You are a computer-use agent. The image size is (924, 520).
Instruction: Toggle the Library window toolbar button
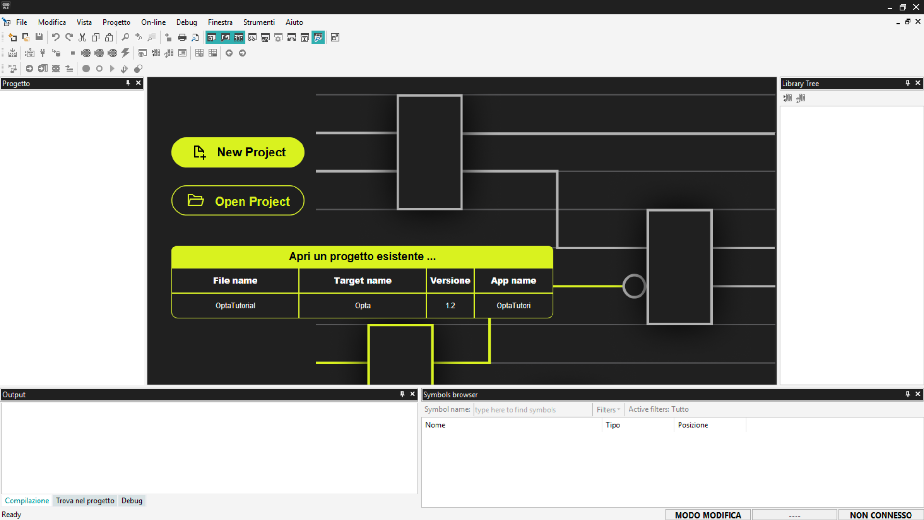(238, 38)
